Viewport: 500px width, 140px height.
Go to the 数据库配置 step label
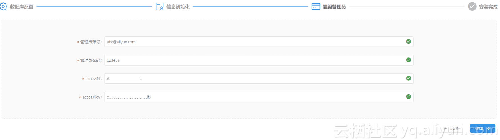(x=22, y=7)
